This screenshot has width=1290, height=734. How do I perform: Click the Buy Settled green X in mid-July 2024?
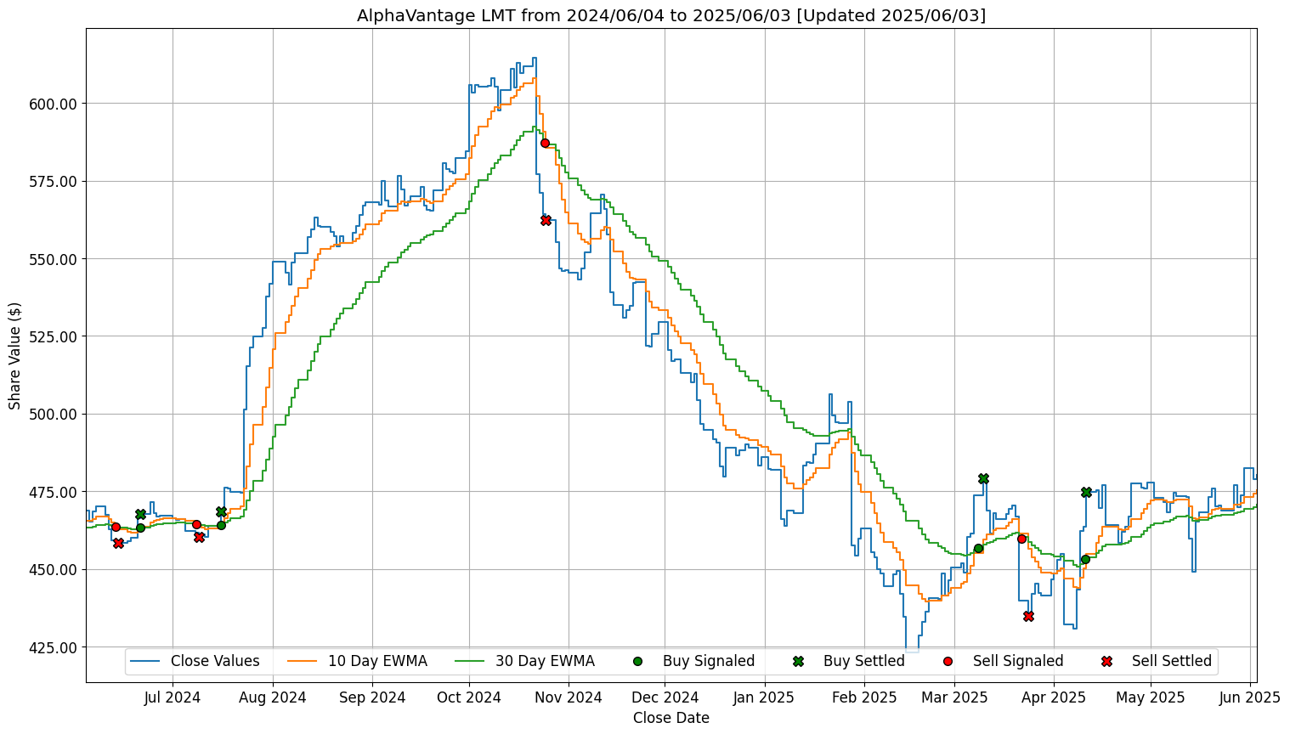pyautogui.click(x=221, y=511)
